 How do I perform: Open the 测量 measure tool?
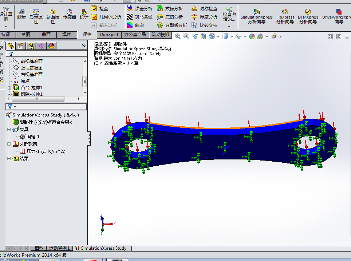(x=21, y=14)
